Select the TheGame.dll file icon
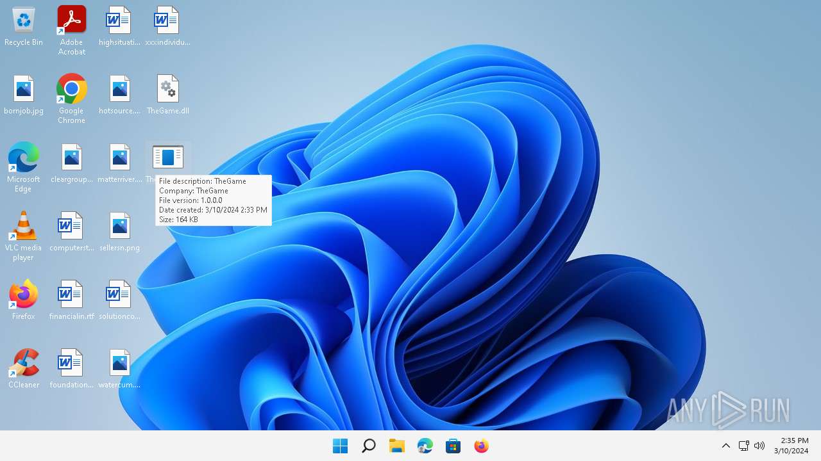The height and width of the screenshot is (461, 821). (x=167, y=94)
